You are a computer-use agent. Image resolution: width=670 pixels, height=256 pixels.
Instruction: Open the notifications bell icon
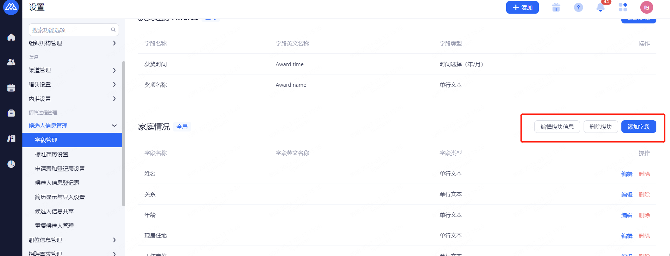pos(600,7)
